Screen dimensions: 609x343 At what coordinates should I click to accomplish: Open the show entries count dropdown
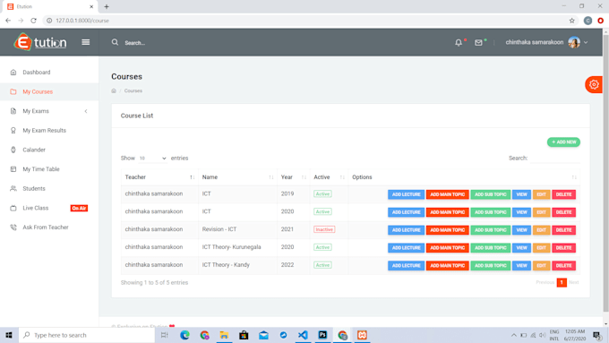152,159
